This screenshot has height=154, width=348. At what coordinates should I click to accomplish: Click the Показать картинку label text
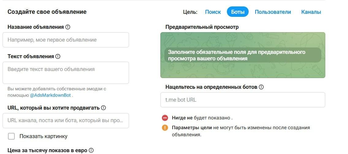point(43,136)
